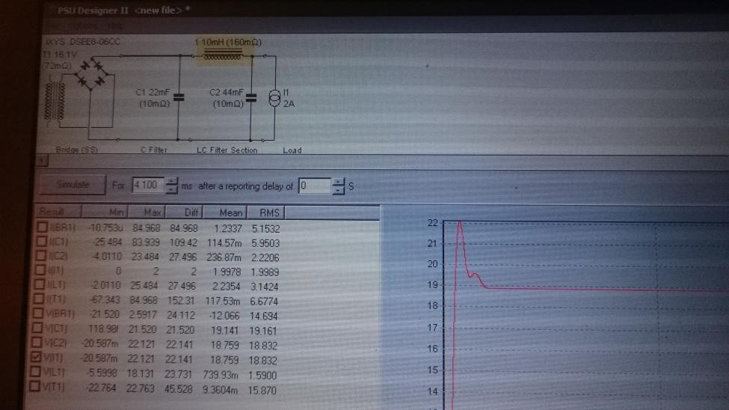Sort by the Mean column header
The image size is (729, 410).
[x=224, y=212]
